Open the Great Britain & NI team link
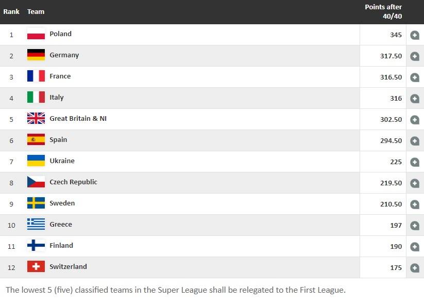The image size is (424, 302). coord(78,119)
